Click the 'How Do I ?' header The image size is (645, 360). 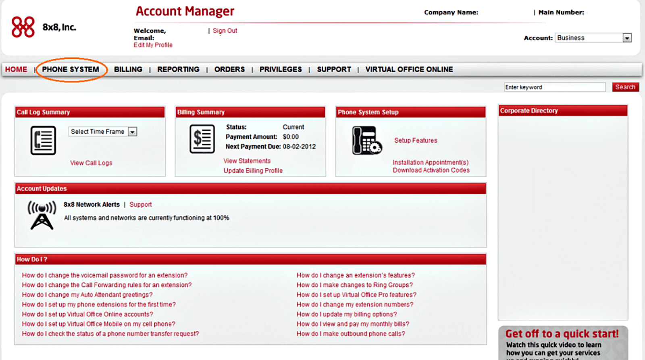coord(251,259)
